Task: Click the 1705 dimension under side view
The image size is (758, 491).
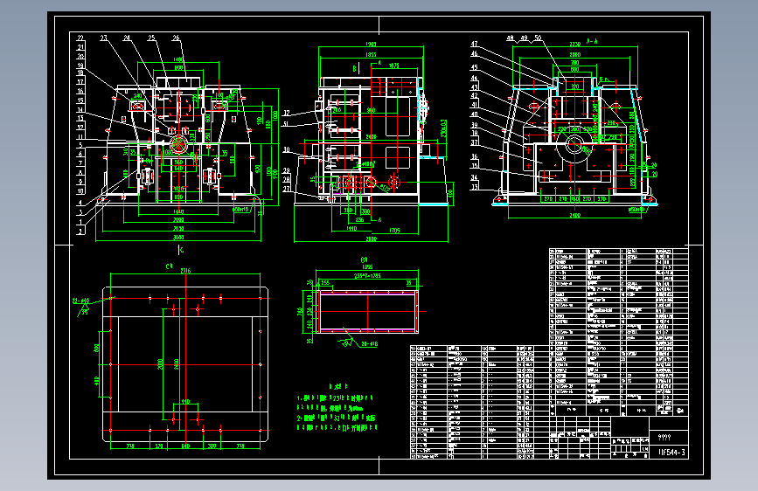Action: [x=394, y=231]
